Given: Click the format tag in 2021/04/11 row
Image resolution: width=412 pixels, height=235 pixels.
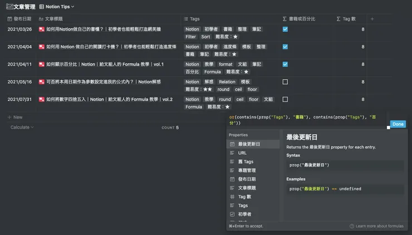Looking at the screenshot, I should pyautogui.click(x=225, y=65).
